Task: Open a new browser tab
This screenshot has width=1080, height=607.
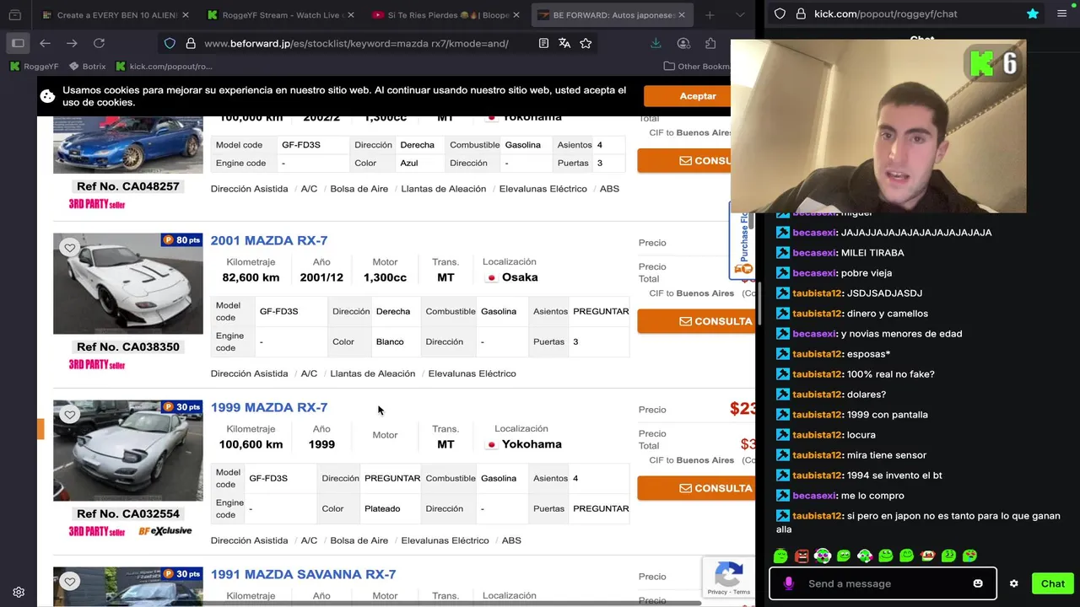Action: pyautogui.click(x=710, y=14)
